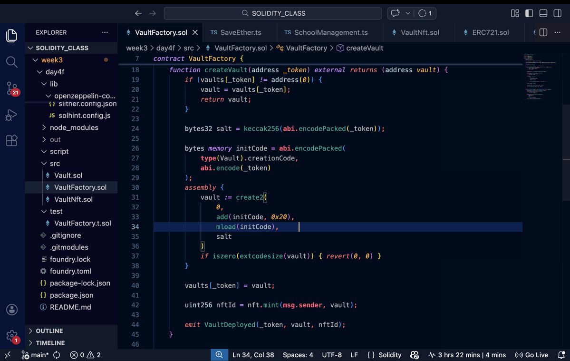Open Source Control view with 21 changes
The image size is (570, 361).
(x=12, y=88)
